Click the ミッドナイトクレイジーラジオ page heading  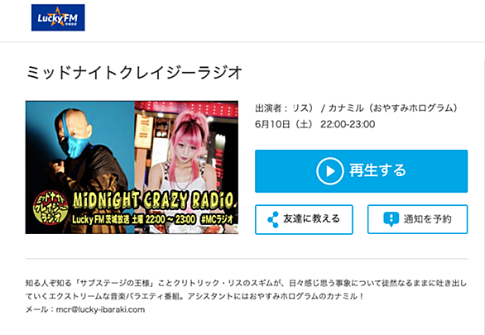pos(134,73)
